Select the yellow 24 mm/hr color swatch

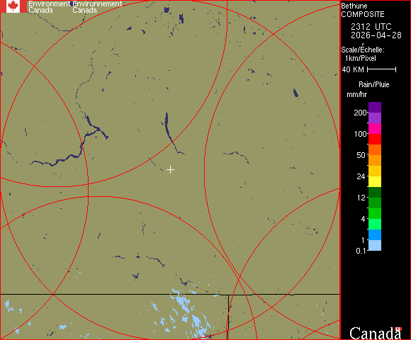375,181
